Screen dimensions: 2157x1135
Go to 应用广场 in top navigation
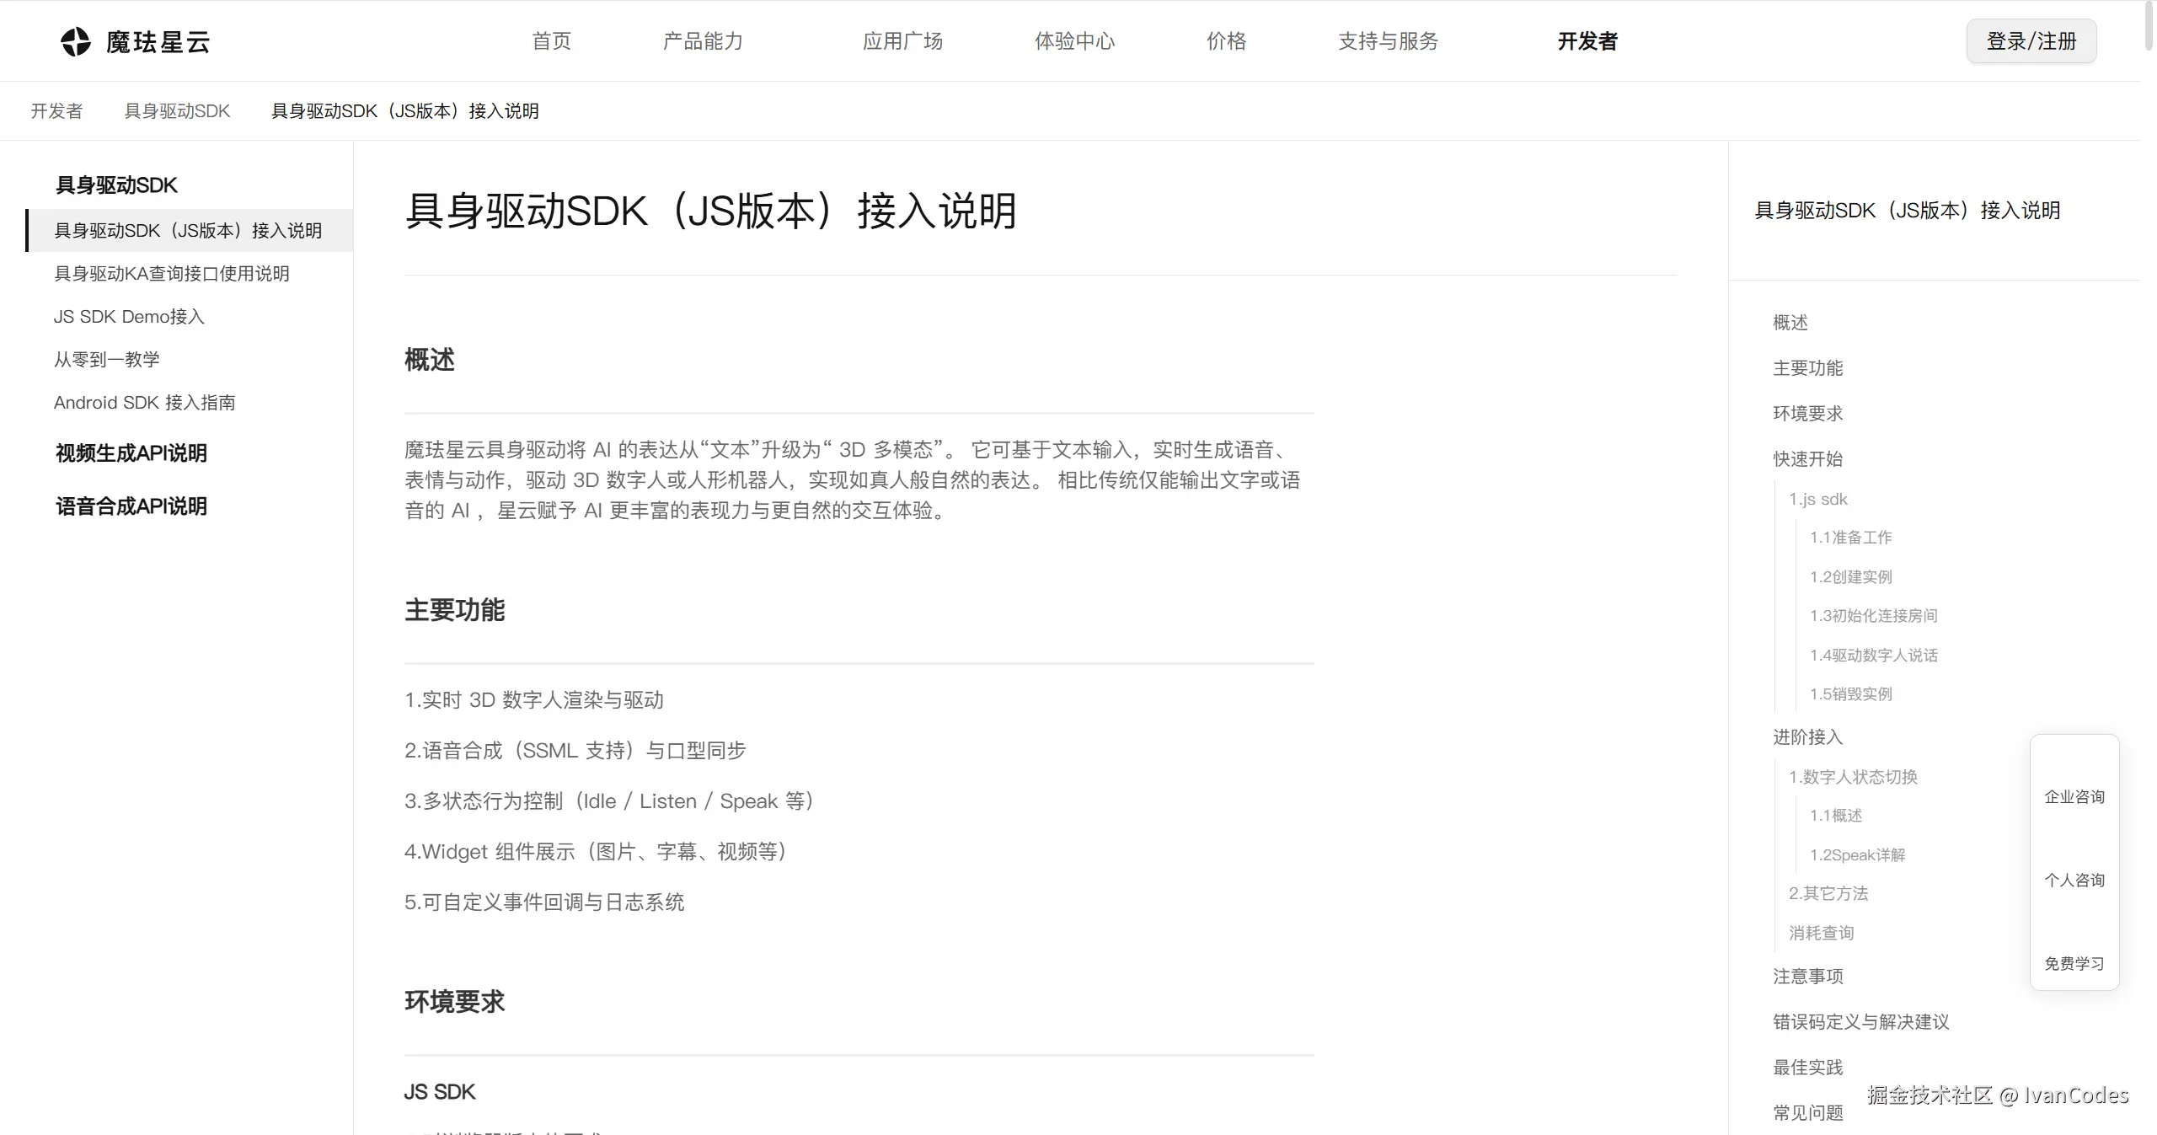[x=902, y=41]
